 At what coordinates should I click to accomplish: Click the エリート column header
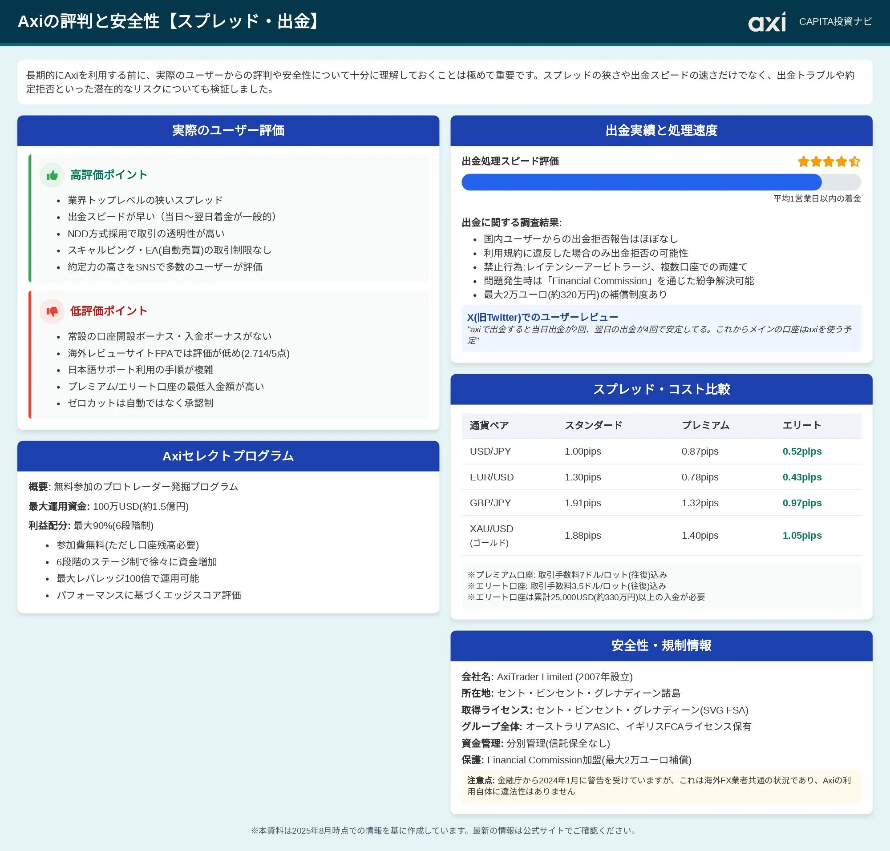[x=801, y=425]
